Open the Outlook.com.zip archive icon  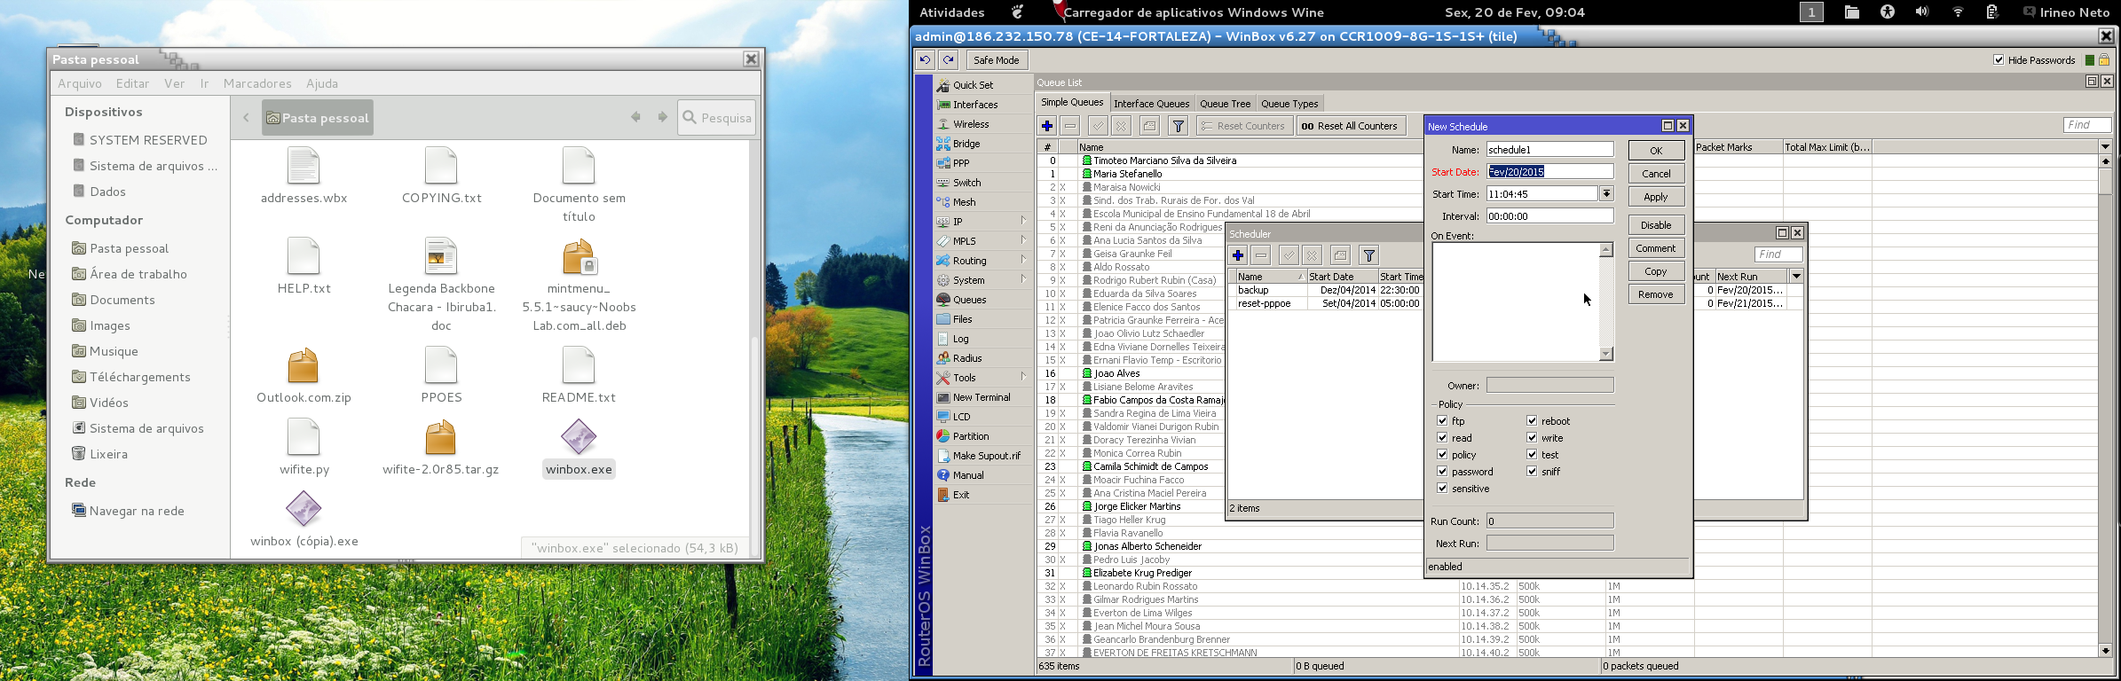(x=304, y=366)
